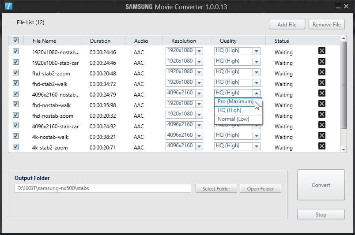Click file list scrollbar up arrow
Viewport: 355px width, 235px height.
(x=344, y=38)
